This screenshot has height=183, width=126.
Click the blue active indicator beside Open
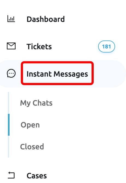tap(9, 125)
